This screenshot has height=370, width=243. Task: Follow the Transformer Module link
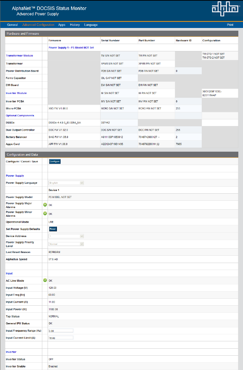pos(19,56)
